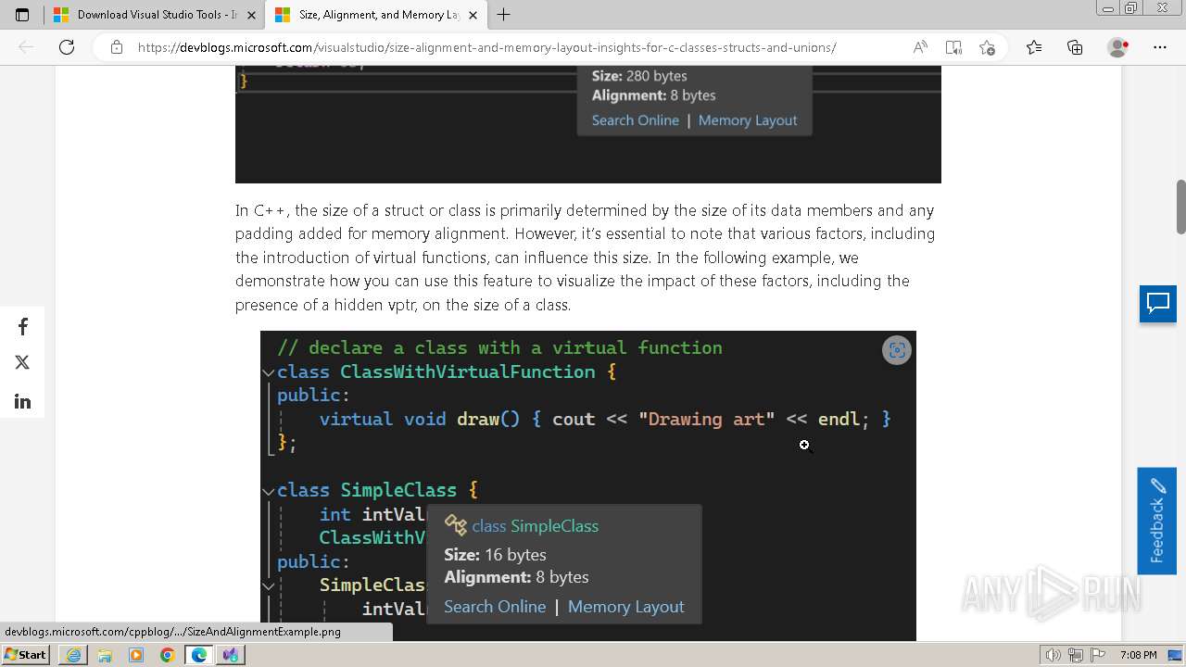Open the code example image
Image resolution: width=1186 pixels, height=667 pixels.
point(588,485)
